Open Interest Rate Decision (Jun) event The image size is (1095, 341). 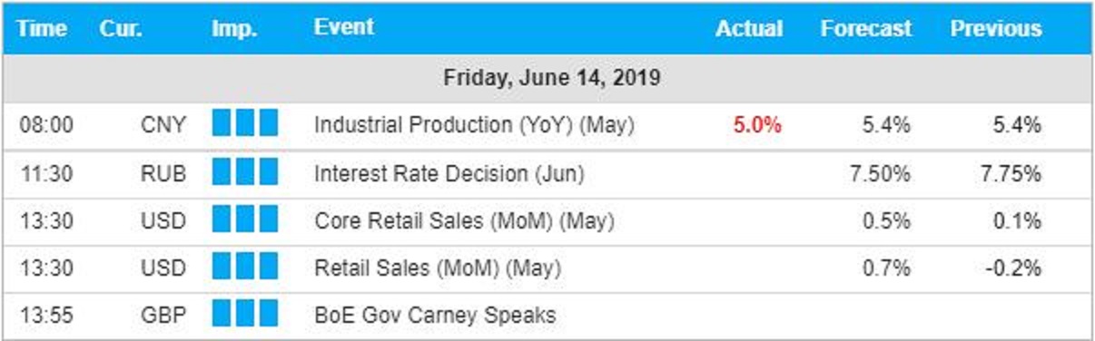tap(449, 173)
